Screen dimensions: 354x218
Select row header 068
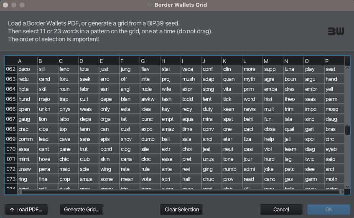coord(10,129)
